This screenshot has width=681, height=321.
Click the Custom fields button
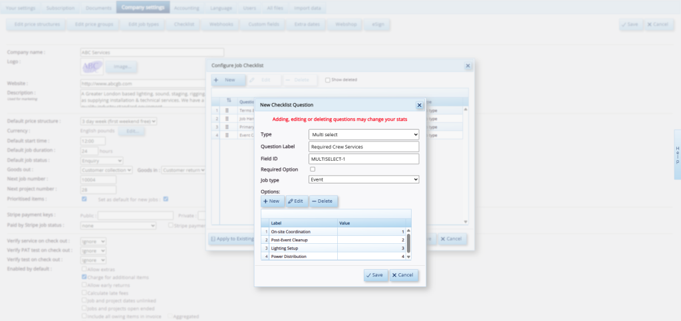click(x=263, y=25)
